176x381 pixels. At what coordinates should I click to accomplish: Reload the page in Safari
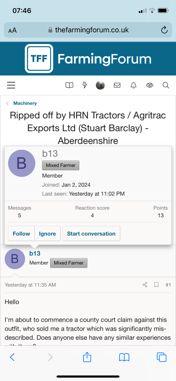(164, 30)
